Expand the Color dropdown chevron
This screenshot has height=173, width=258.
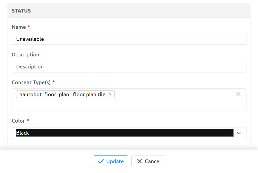point(239,133)
